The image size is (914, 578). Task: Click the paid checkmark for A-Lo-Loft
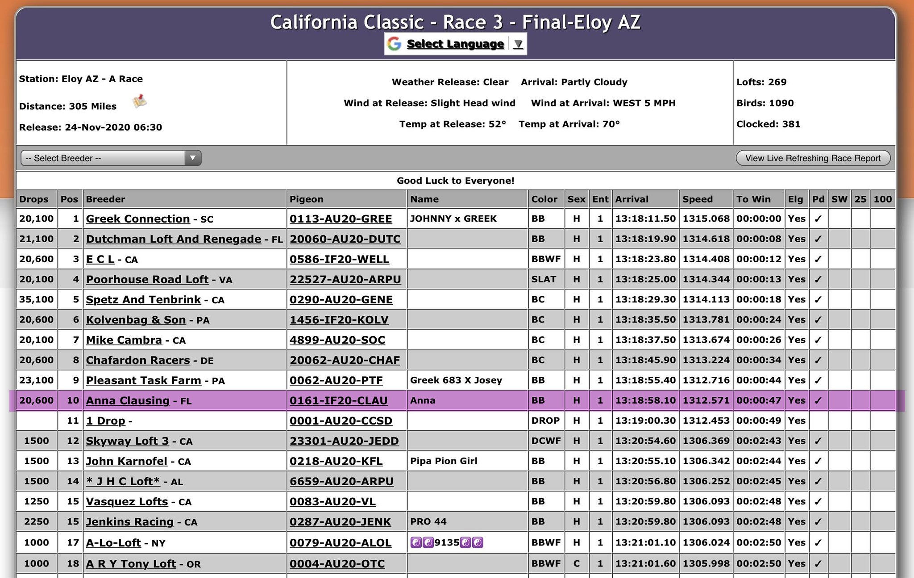[x=818, y=543]
